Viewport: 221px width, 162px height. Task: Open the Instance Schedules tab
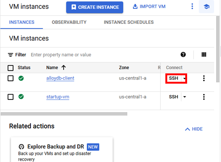(x=129, y=22)
